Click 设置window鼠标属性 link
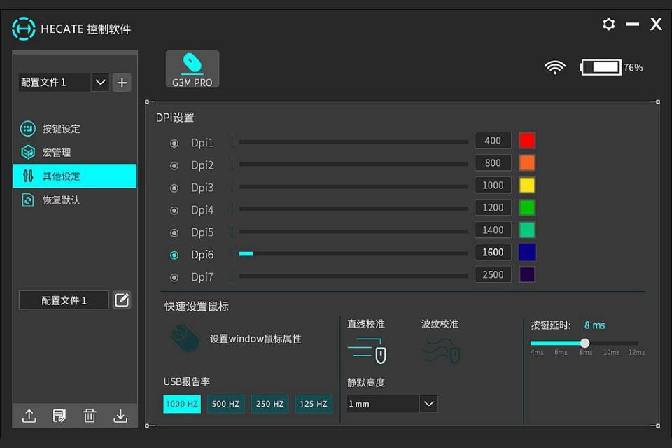Viewport: 672px width, 448px height. [255, 339]
